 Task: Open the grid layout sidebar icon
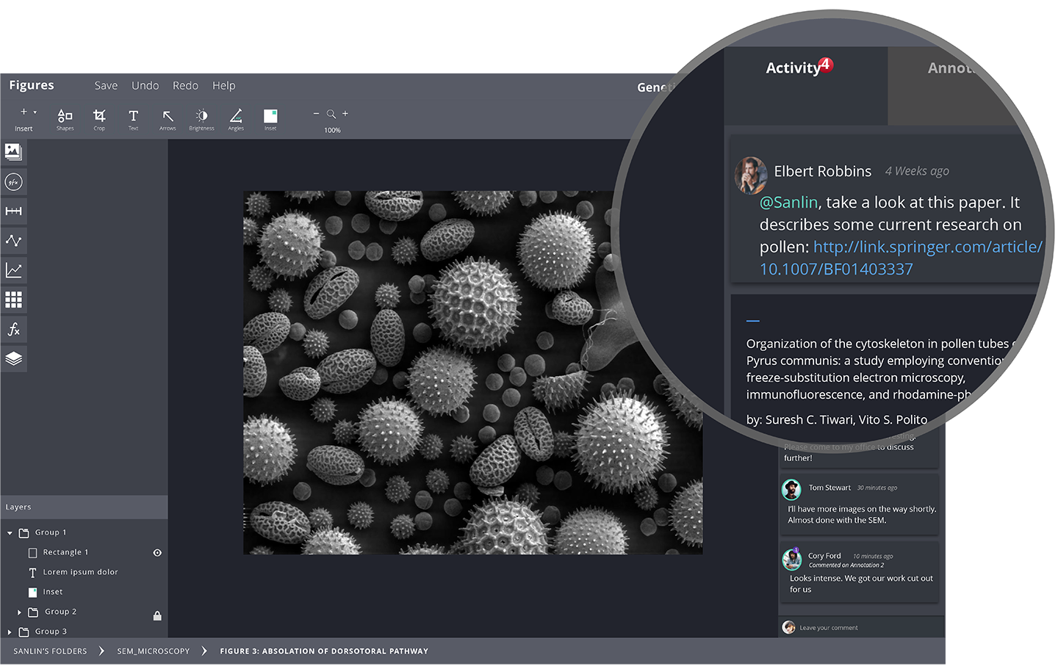13,300
